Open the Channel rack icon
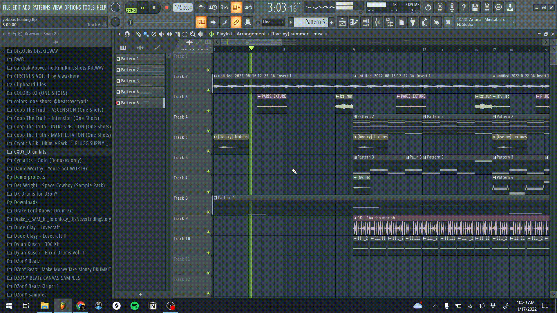The width and height of the screenshot is (557, 313). coord(366,22)
